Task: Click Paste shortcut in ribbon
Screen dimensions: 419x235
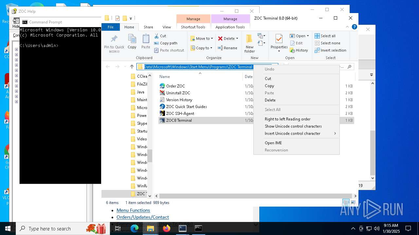Action: pyautogui.click(x=169, y=50)
